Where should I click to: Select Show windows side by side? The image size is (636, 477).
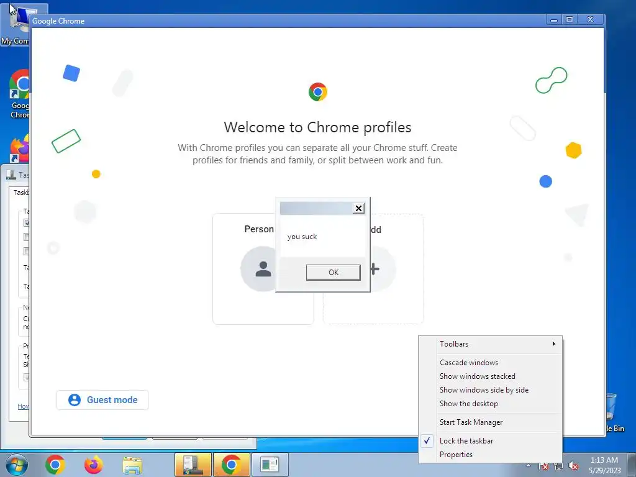(x=491, y=390)
